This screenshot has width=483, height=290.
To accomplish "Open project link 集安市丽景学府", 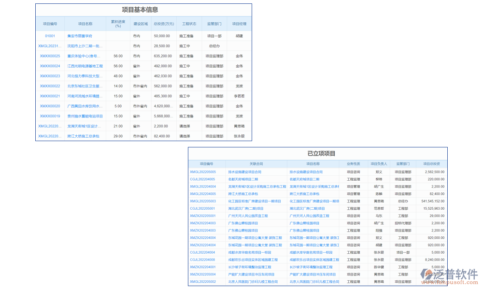I will pos(80,36).
